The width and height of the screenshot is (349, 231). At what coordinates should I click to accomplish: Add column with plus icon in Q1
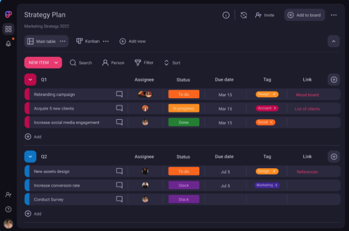[333, 79]
